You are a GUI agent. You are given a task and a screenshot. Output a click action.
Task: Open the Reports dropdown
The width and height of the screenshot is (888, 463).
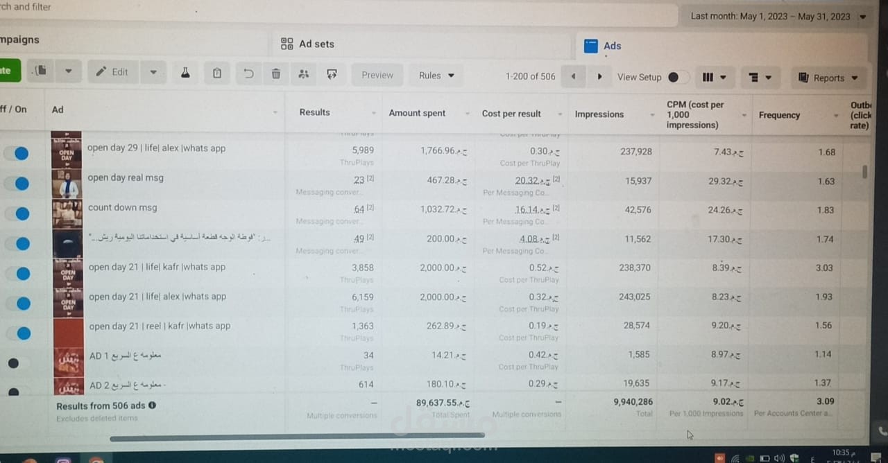click(x=828, y=78)
